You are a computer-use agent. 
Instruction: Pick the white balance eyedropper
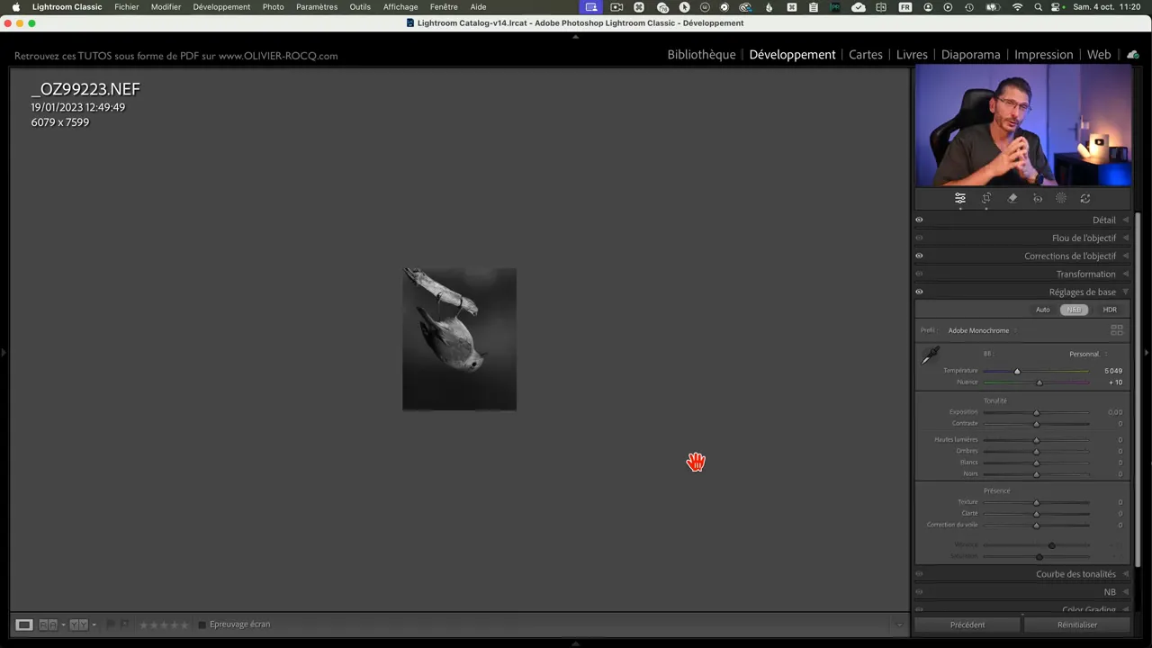(x=931, y=355)
